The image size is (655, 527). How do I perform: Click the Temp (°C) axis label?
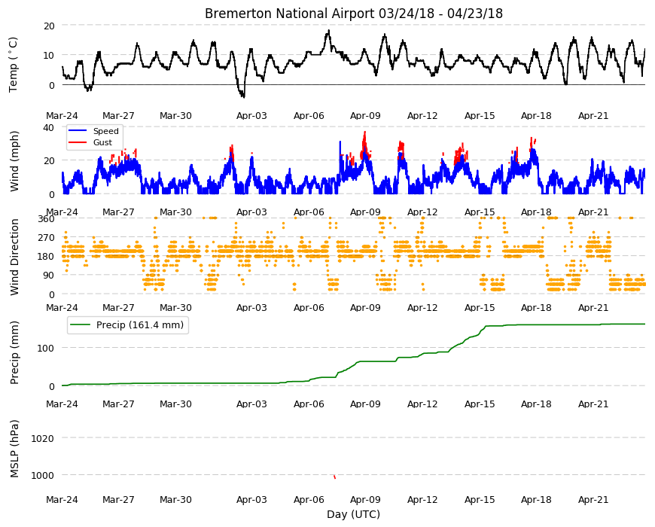(x=14, y=64)
